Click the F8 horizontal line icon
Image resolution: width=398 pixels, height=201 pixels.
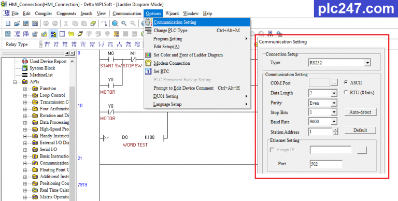point(110,45)
